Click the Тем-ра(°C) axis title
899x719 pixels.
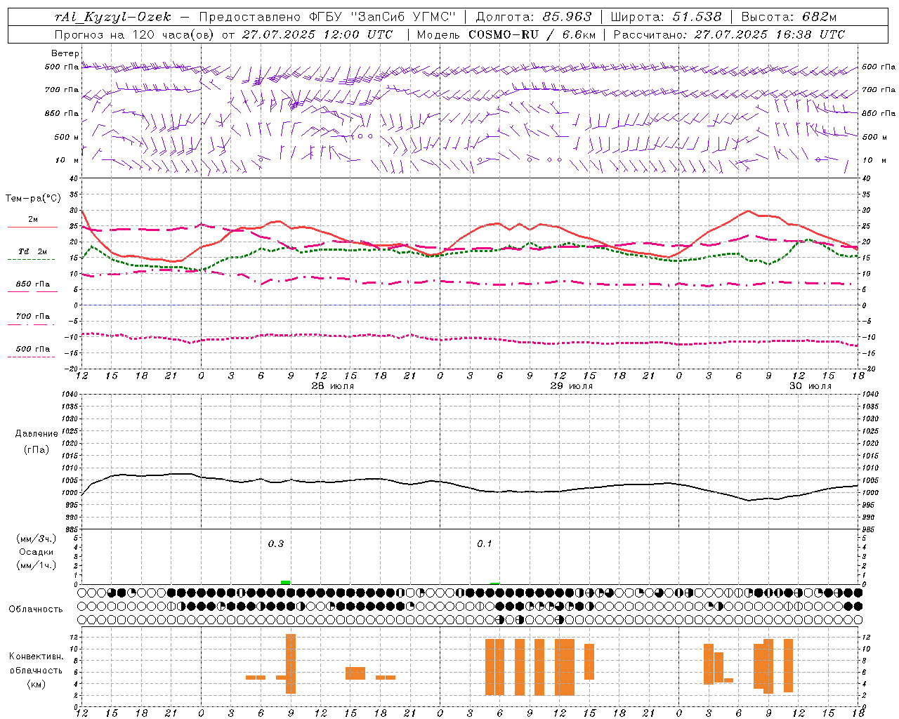[32, 199]
